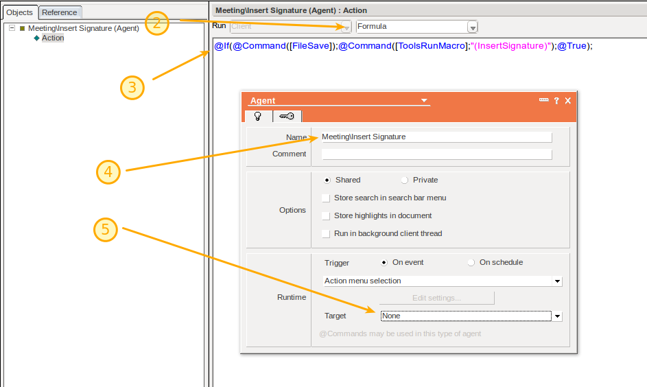Screen dimensions: 647x387
Task: Click the help question mark in Agent dialog
Action: [x=556, y=100]
